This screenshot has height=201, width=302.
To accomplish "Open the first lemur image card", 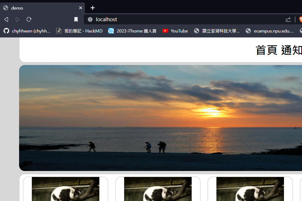I will point(65,189).
